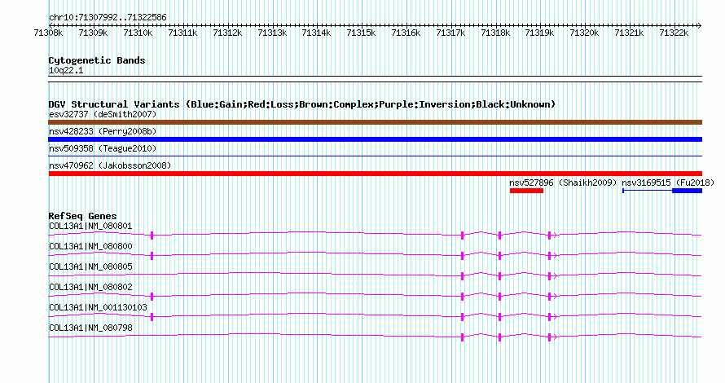Click the NM_080802 exon with arrow near 71319k
The width and height of the screenshot is (725, 383).
point(550,297)
